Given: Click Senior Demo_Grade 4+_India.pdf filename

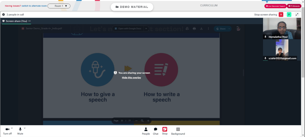Looking at the screenshot, I should (44, 29).
